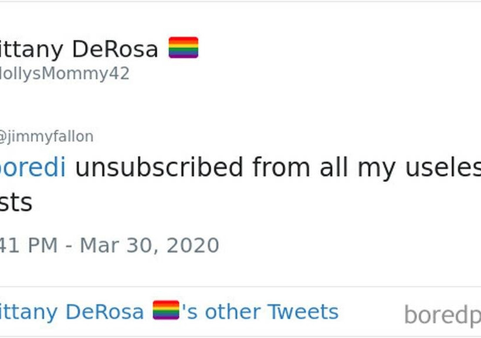This screenshot has width=481, height=338.
Task: Open the "Mar 30, 2020" date permalink
Action: (149, 245)
